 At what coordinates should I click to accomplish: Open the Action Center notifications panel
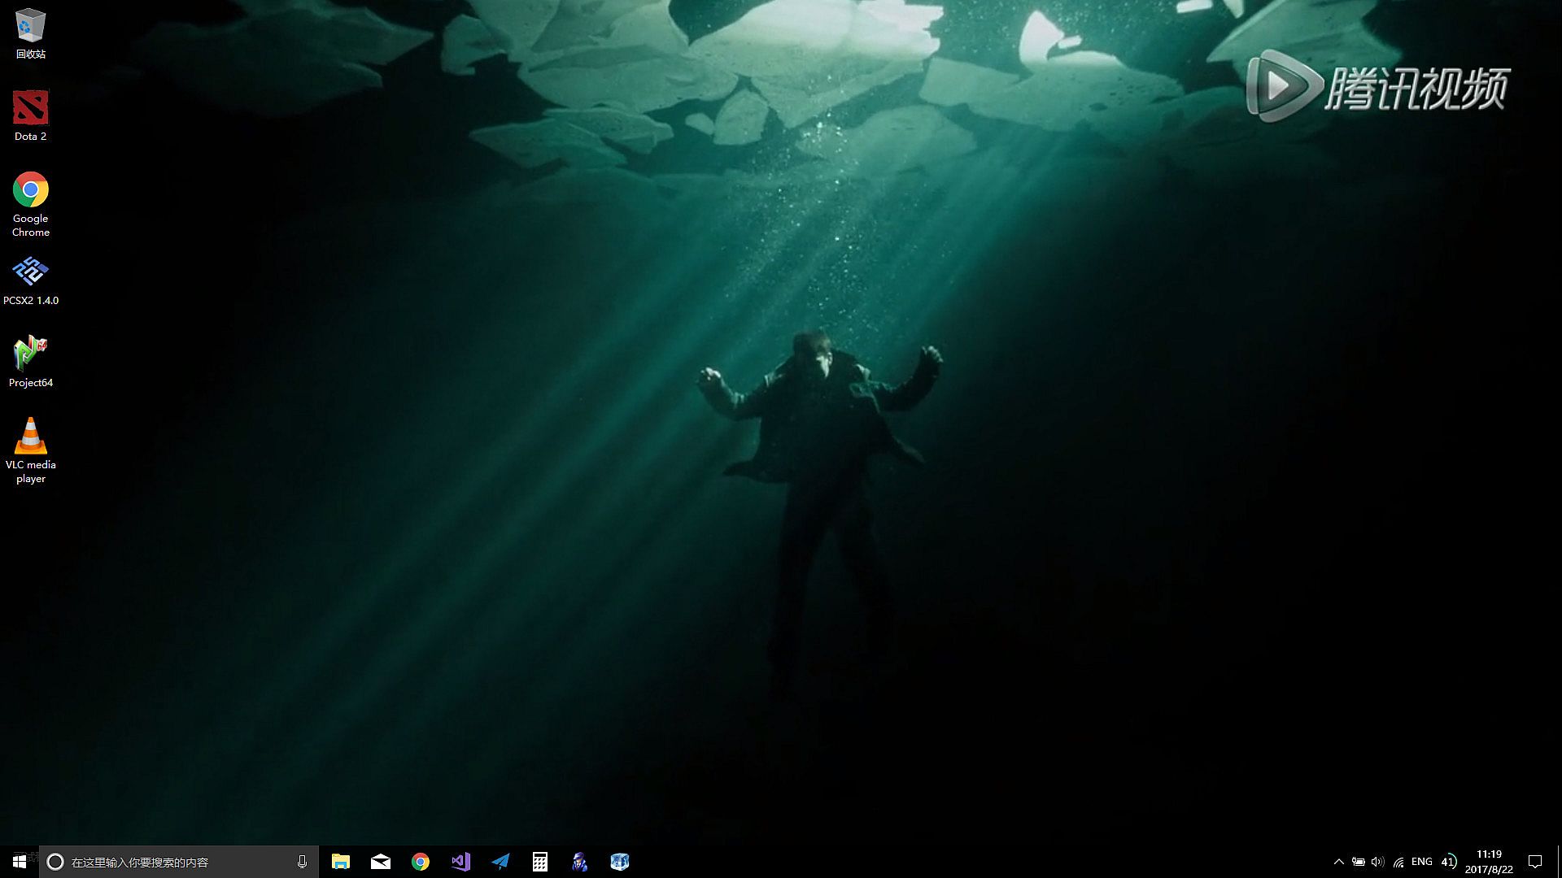(1535, 862)
